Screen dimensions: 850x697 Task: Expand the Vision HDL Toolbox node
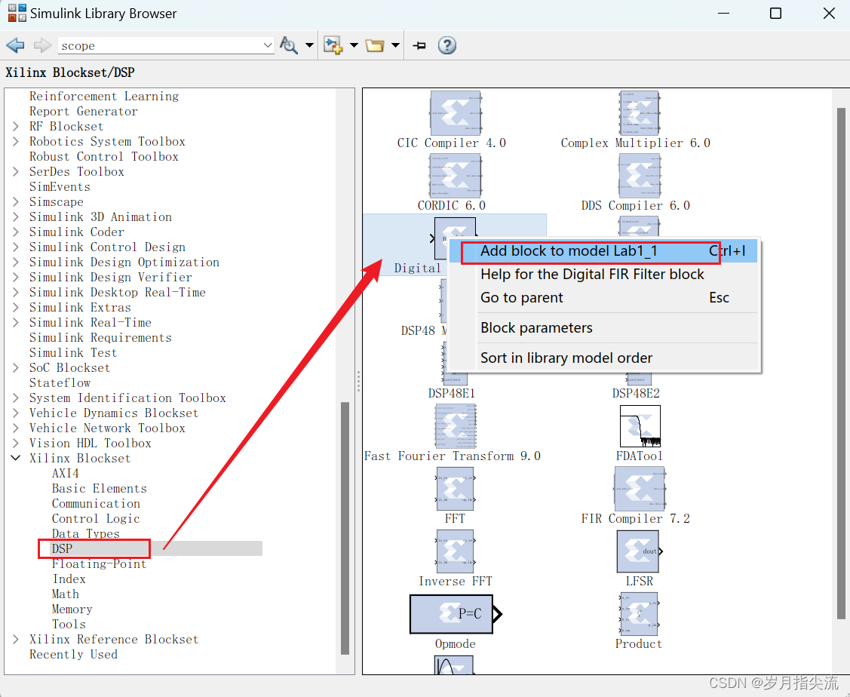(x=16, y=443)
